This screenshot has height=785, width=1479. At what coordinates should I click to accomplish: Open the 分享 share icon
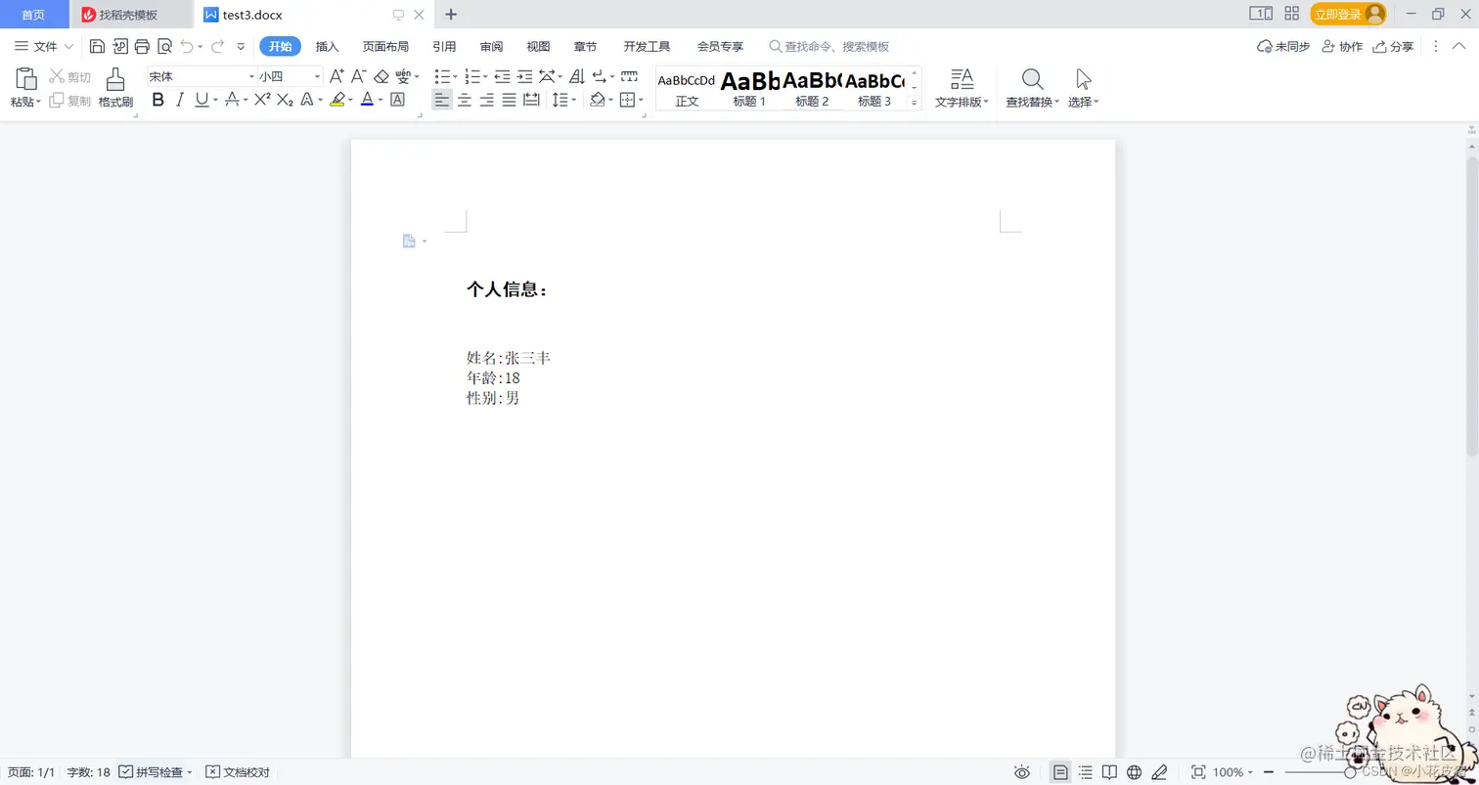[x=1393, y=46]
